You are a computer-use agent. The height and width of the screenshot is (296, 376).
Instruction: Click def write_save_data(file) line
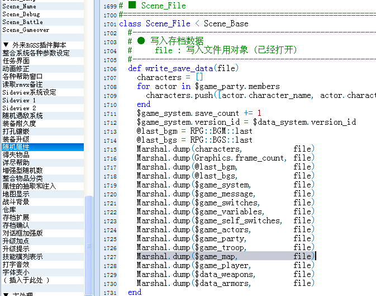183,68
